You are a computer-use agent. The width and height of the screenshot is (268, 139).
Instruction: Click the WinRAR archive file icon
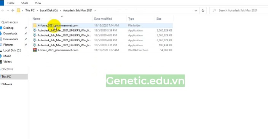tap(35, 50)
